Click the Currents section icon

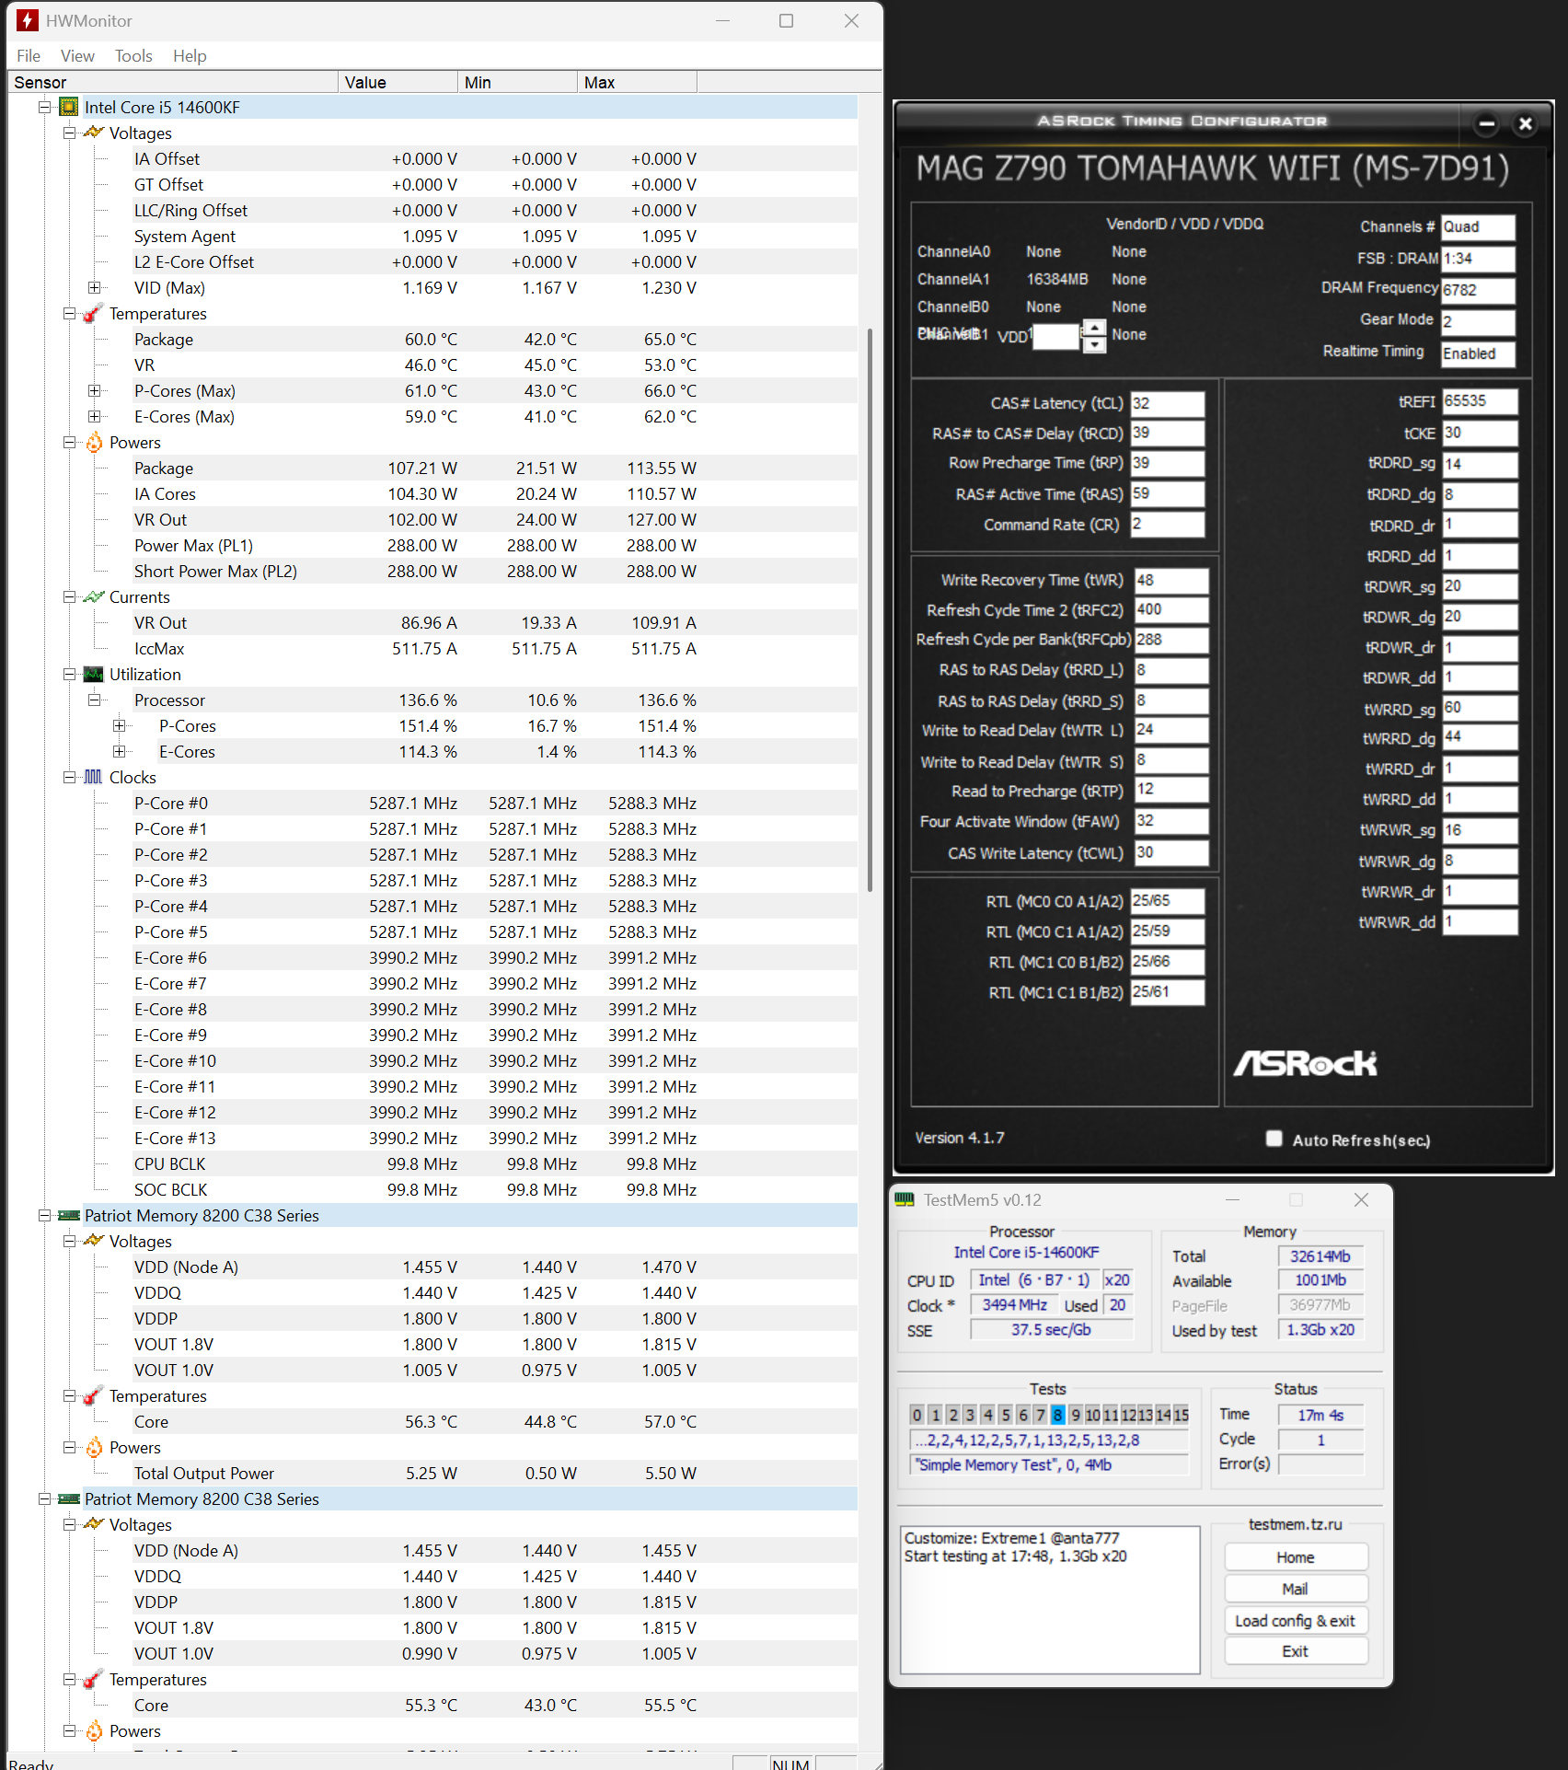[x=94, y=597]
